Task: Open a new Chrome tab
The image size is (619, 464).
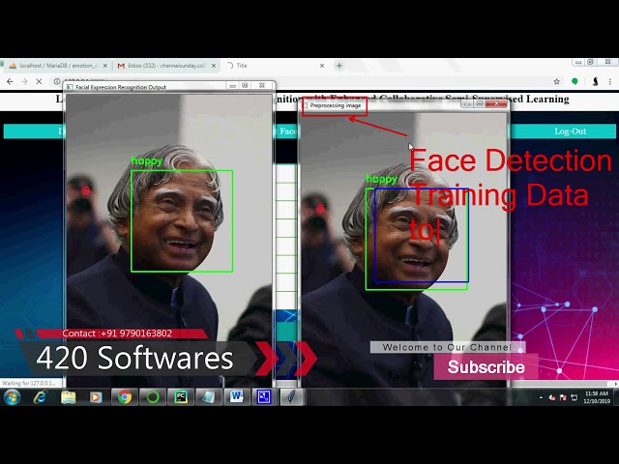Action: coord(339,66)
